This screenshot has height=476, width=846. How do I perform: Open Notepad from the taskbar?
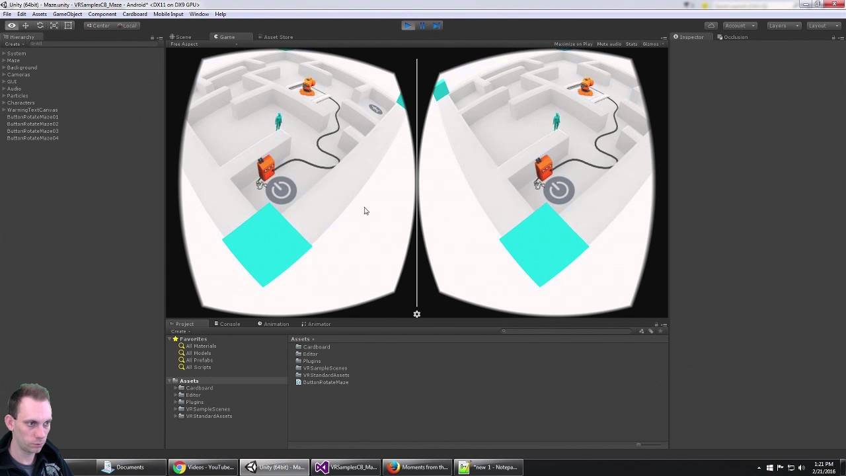click(488, 467)
